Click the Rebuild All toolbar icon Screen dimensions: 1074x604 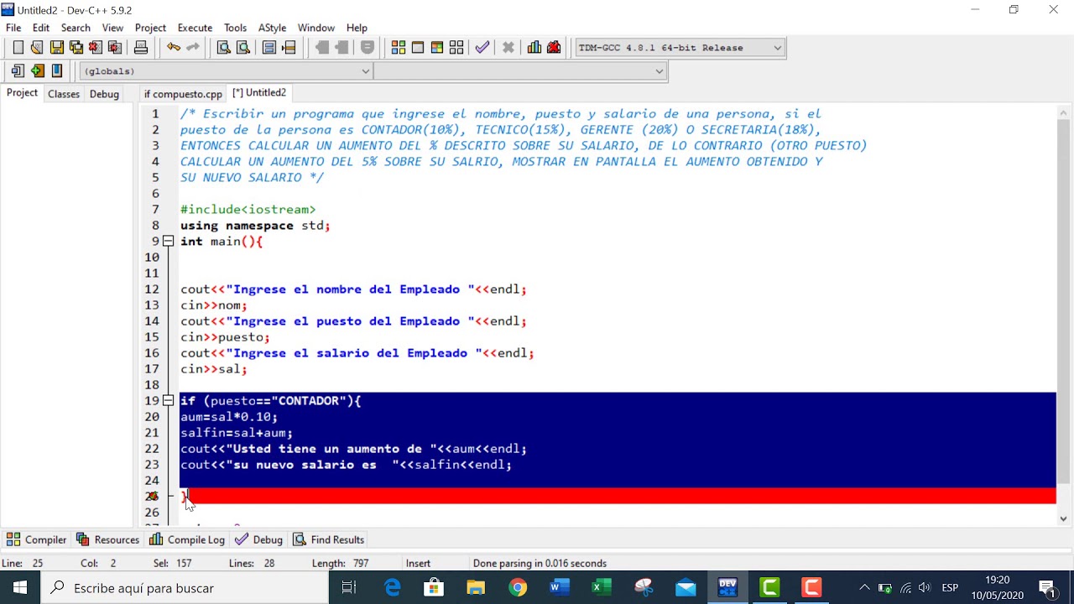(456, 48)
